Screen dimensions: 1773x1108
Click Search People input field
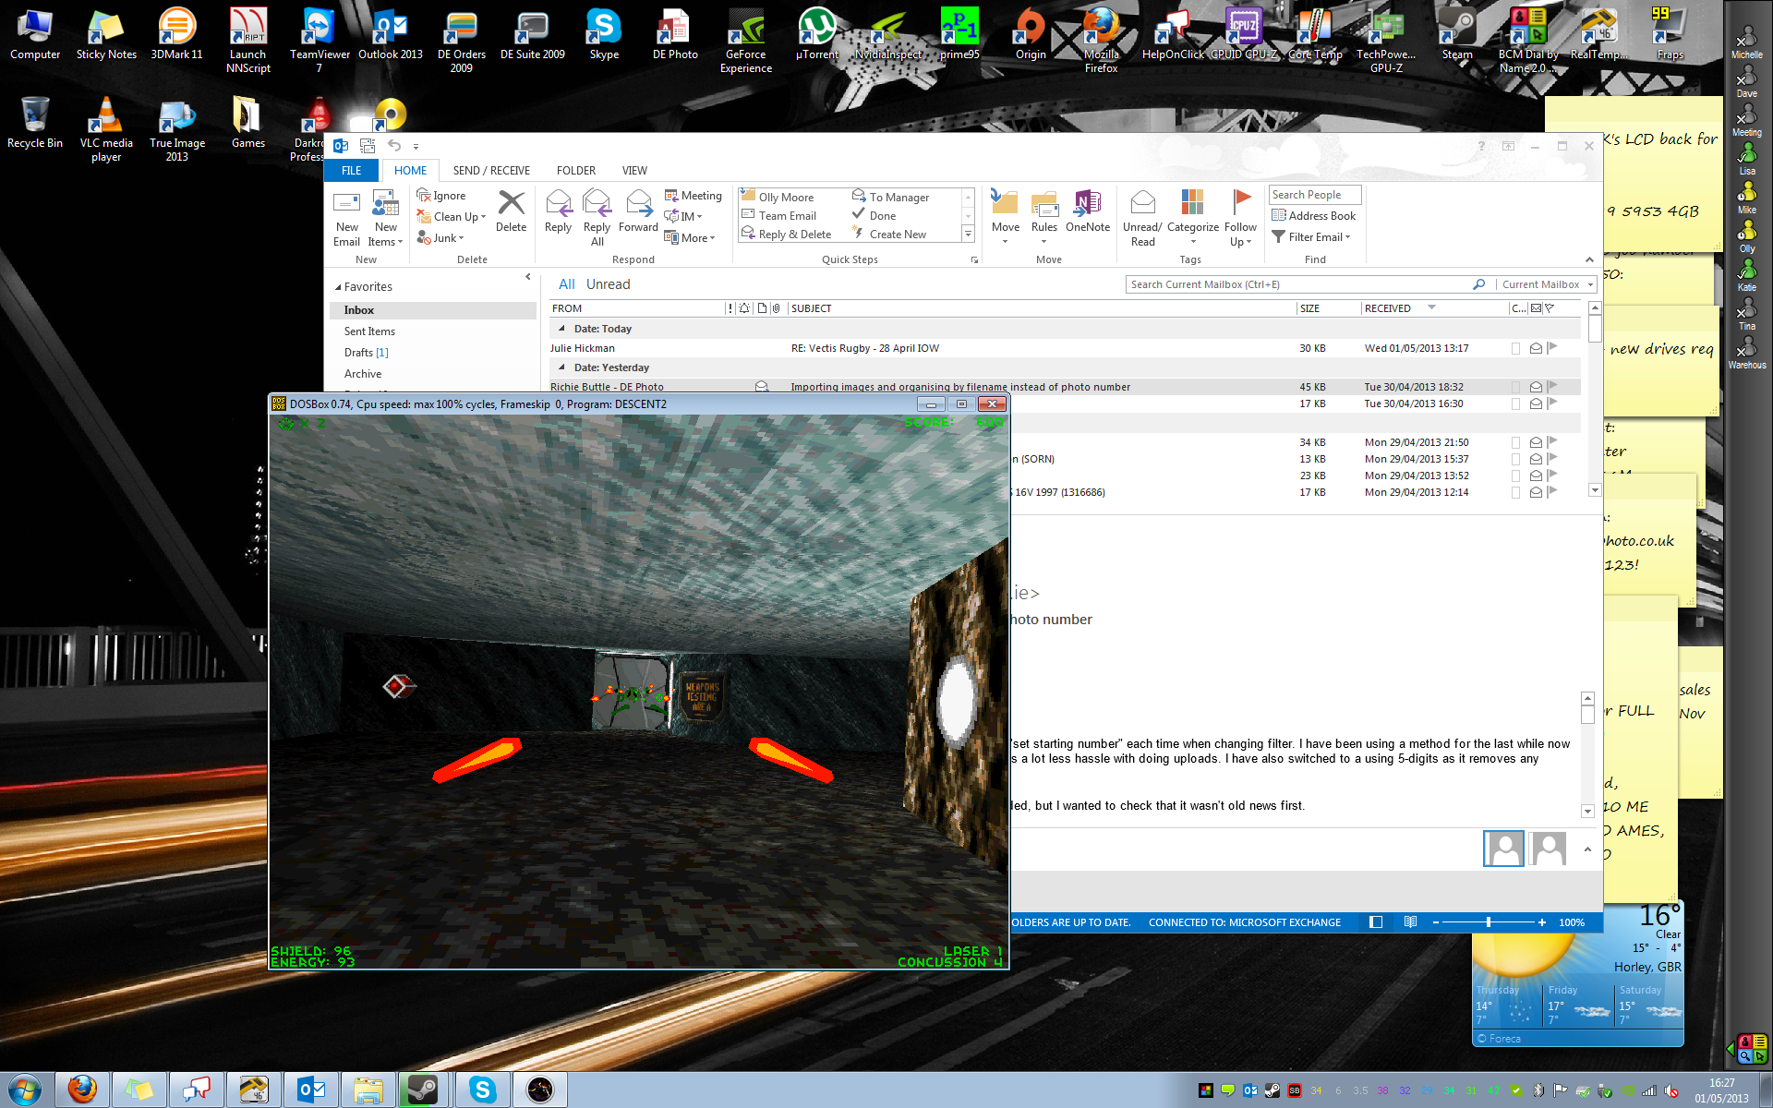pos(1315,195)
